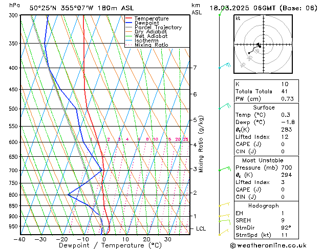This screenshot has height=249, width=322.
Task: Click the 950 pressure level label
Action: pyautogui.click(x=14, y=226)
